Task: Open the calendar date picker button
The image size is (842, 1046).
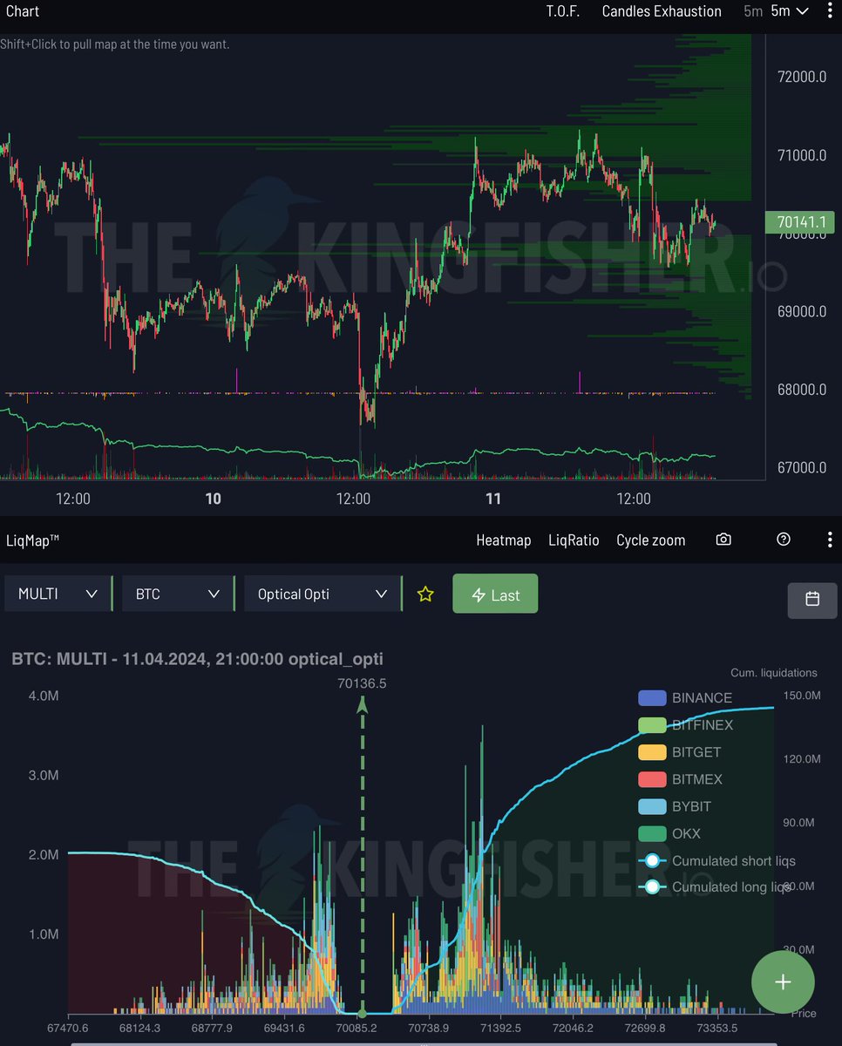Action: point(812,600)
